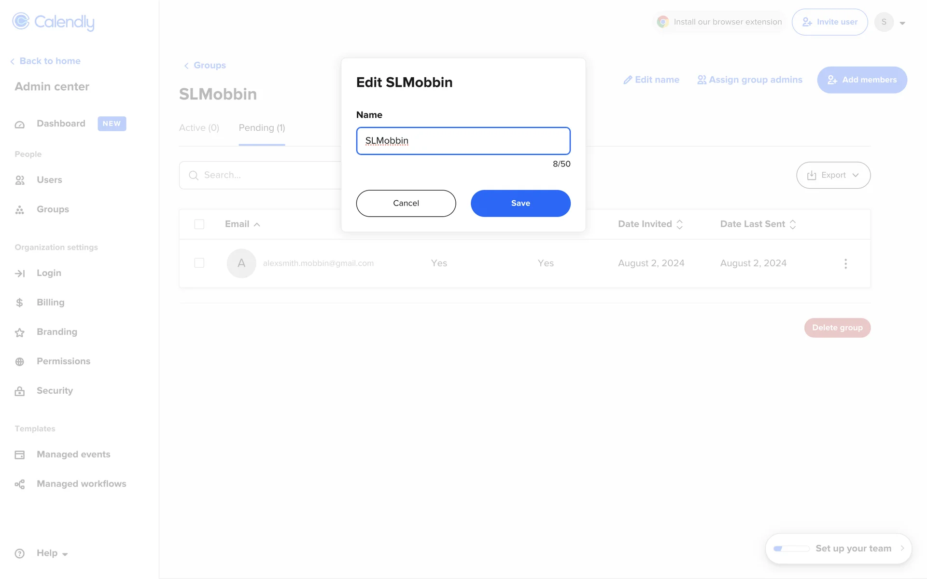Click the Security lock icon
927x579 pixels.
[20, 391]
